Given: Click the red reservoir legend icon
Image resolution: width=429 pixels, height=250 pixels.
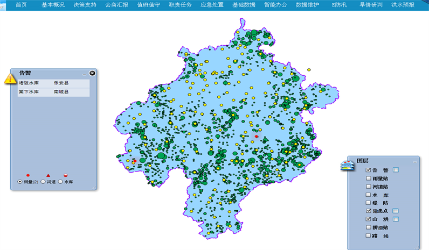Looking at the screenshot, I should (66, 175).
